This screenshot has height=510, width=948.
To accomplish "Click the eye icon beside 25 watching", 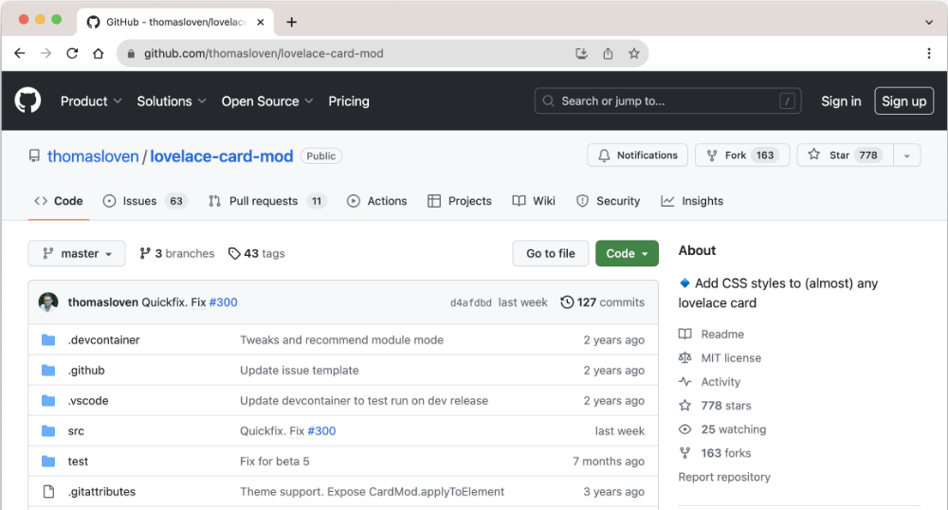I will (x=685, y=429).
